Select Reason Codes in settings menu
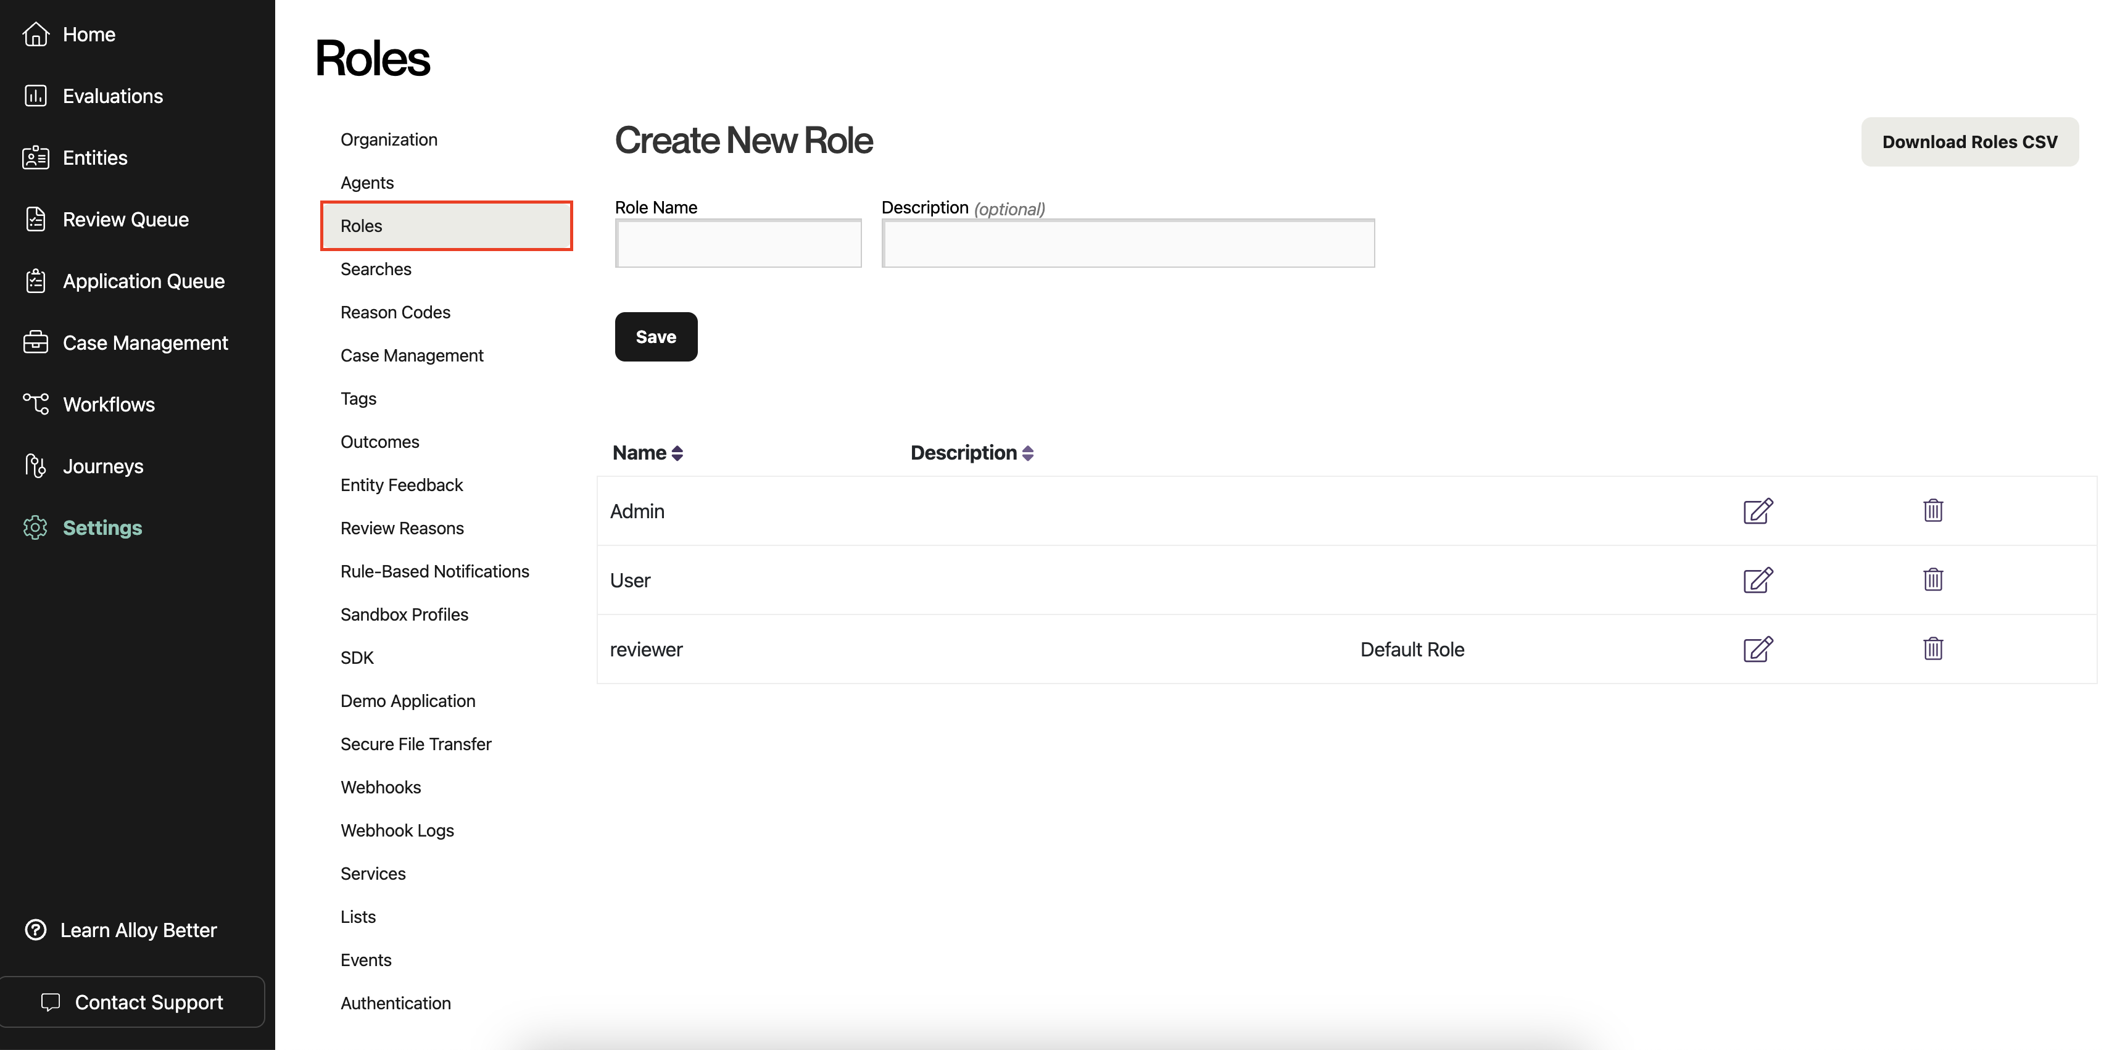Viewport: 2104px width, 1050px height. tap(396, 313)
